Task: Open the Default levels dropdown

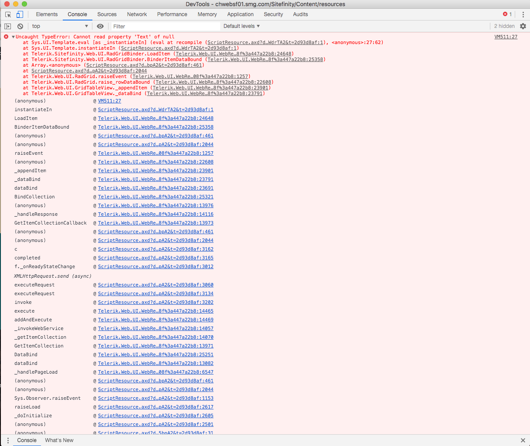Action: pyautogui.click(x=241, y=26)
